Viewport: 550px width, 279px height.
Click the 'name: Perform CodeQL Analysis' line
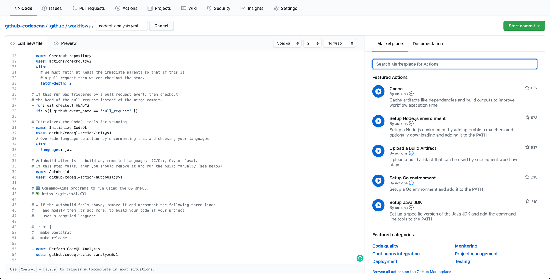(x=66, y=249)
